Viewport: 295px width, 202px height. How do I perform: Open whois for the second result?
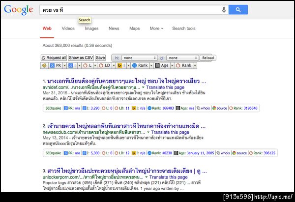coord(223,153)
